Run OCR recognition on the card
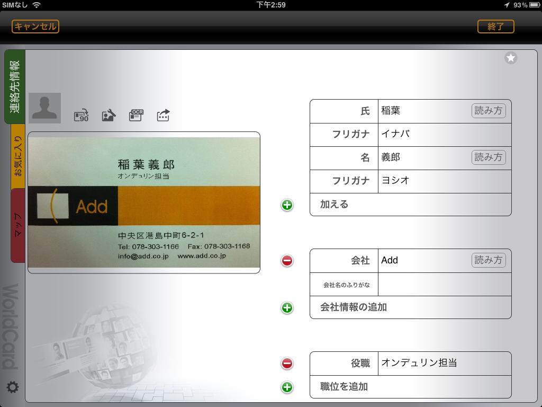Image resolution: width=542 pixels, height=407 pixels. click(136, 116)
